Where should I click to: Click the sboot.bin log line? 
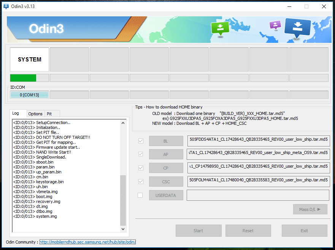pos(33,162)
